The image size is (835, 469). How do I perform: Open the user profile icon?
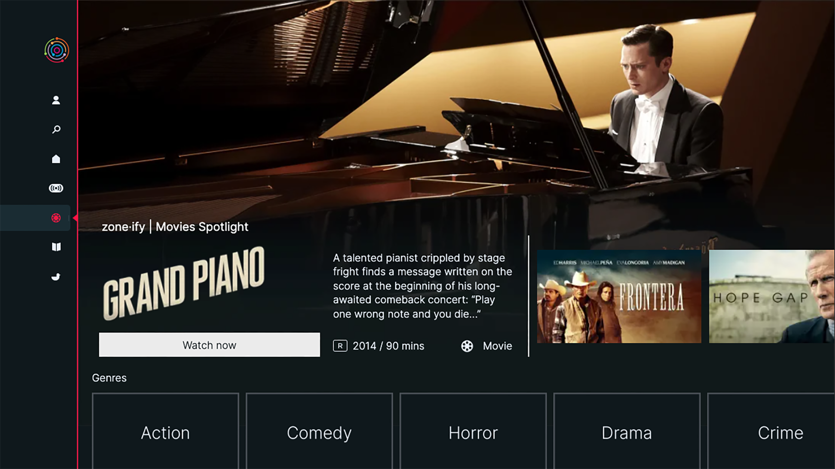(56, 100)
